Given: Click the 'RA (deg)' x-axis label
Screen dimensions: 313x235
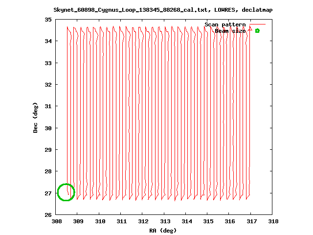Looking at the screenshot, I should pyautogui.click(x=163, y=231).
